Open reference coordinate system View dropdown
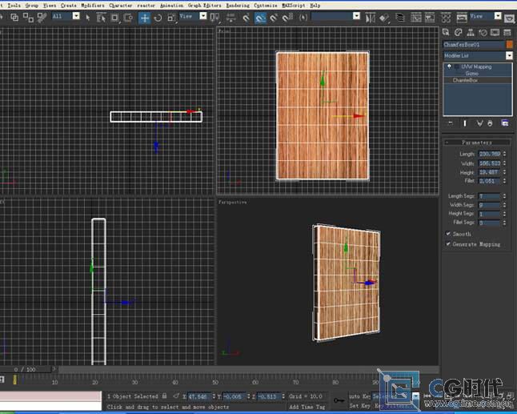This screenshot has width=517, height=414. (203, 16)
